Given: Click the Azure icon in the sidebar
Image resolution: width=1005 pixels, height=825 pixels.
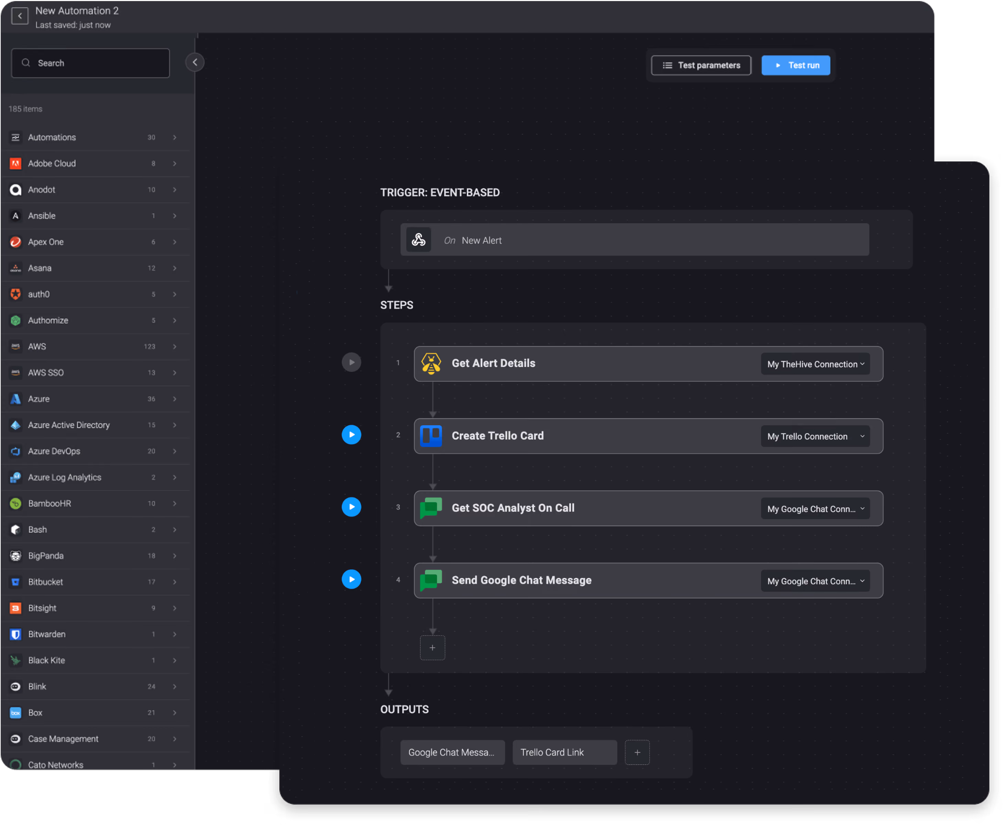Looking at the screenshot, I should (x=16, y=399).
